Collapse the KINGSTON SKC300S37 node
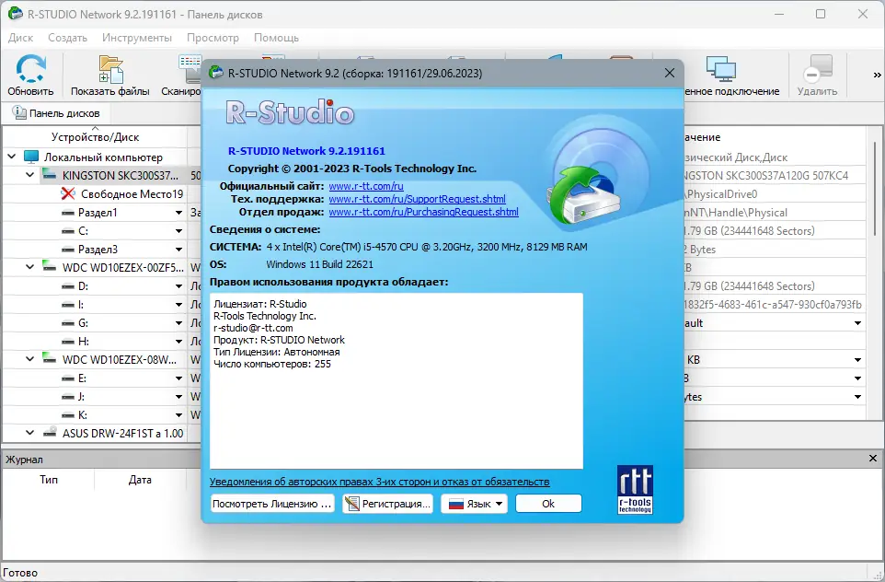This screenshot has height=582, width=885. [x=30, y=175]
